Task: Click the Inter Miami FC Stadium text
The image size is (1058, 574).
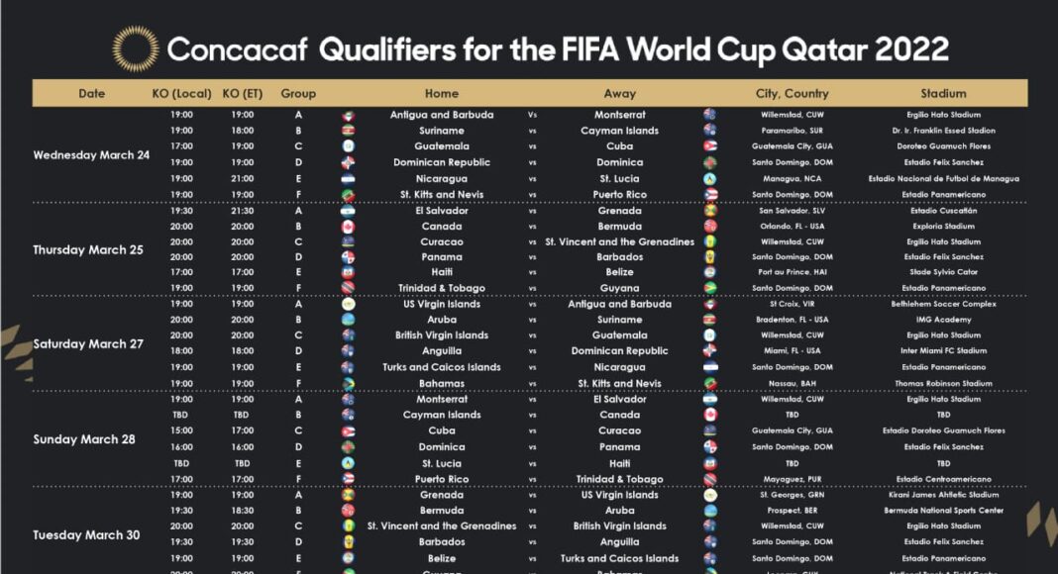Action: click(x=942, y=351)
